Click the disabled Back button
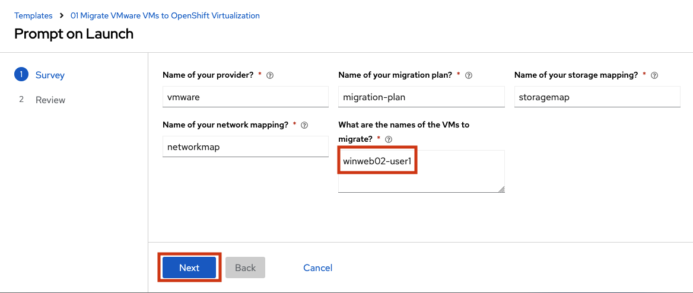Viewport: 693px width, 293px height. point(245,267)
